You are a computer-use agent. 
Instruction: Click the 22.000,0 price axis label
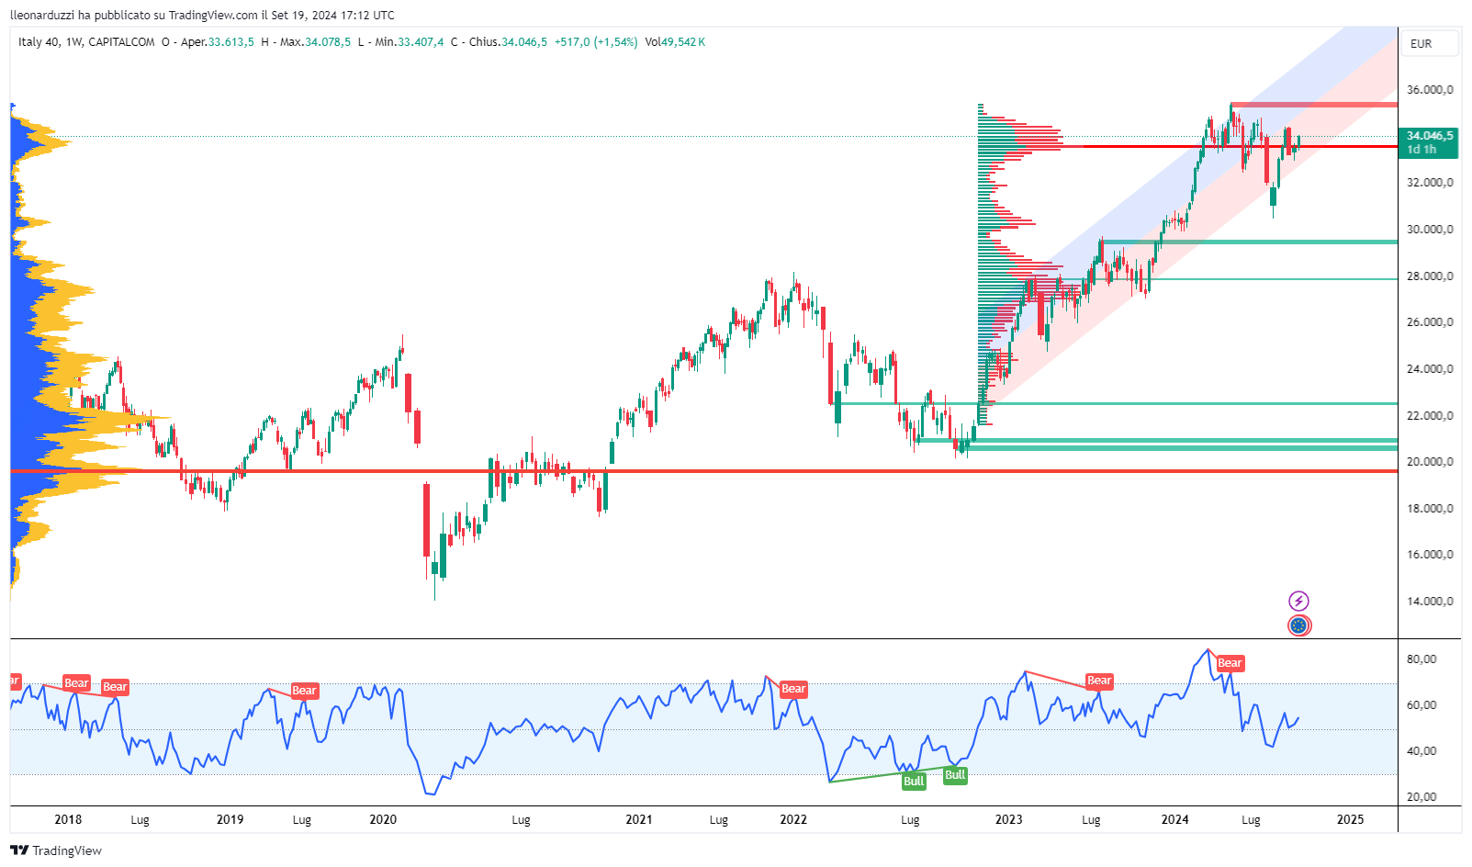click(x=1430, y=416)
